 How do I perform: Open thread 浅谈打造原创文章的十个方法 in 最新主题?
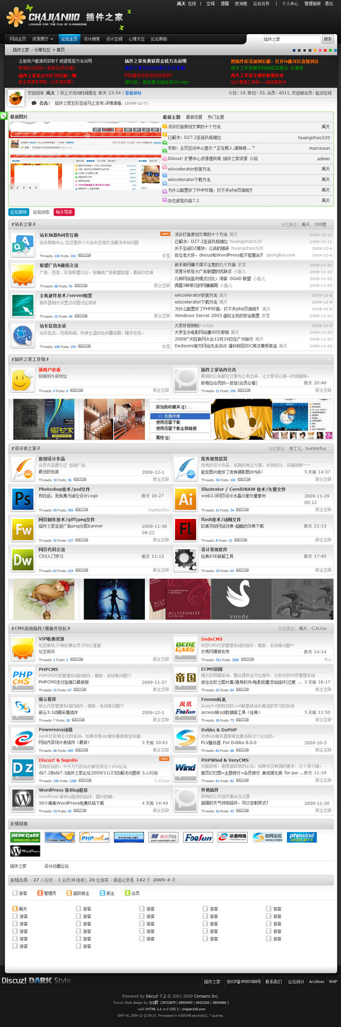pos(194,126)
